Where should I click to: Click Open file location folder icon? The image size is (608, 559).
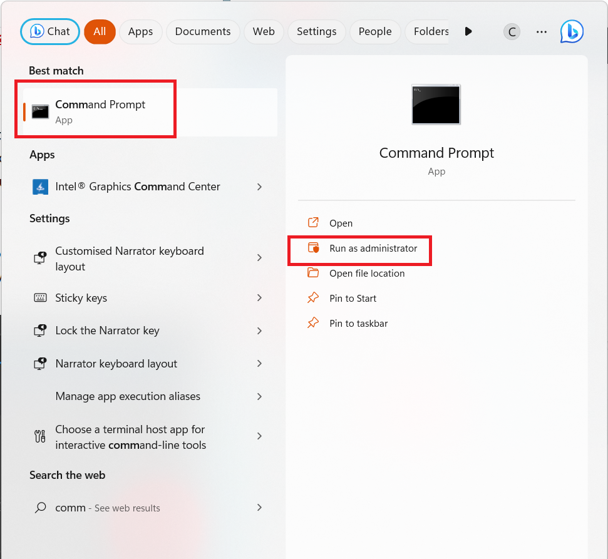click(313, 274)
